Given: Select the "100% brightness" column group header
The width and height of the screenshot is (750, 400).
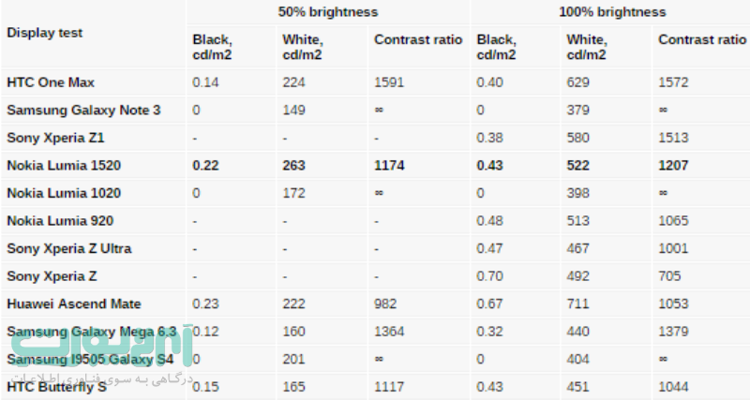Looking at the screenshot, I should [x=612, y=12].
